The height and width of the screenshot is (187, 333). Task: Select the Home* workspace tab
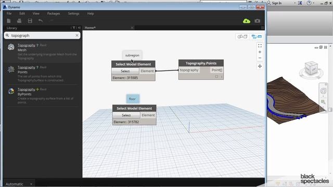108,28
